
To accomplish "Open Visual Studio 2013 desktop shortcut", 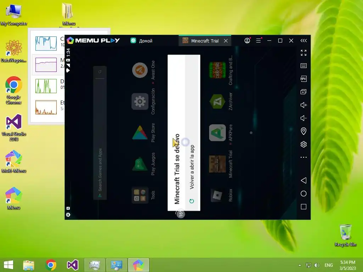I will pyautogui.click(x=14, y=127).
